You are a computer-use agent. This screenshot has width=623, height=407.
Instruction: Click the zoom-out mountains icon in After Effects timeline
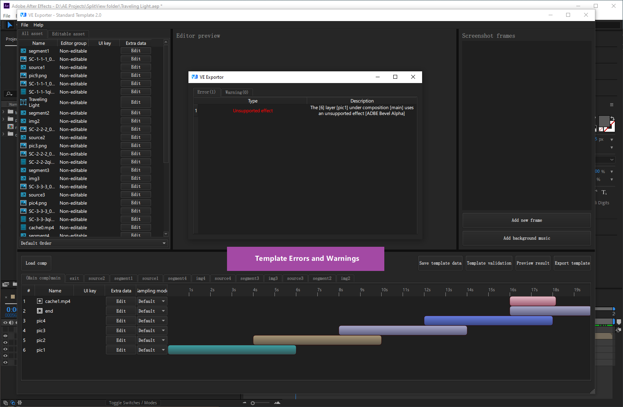pyautogui.click(x=245, y=403)
